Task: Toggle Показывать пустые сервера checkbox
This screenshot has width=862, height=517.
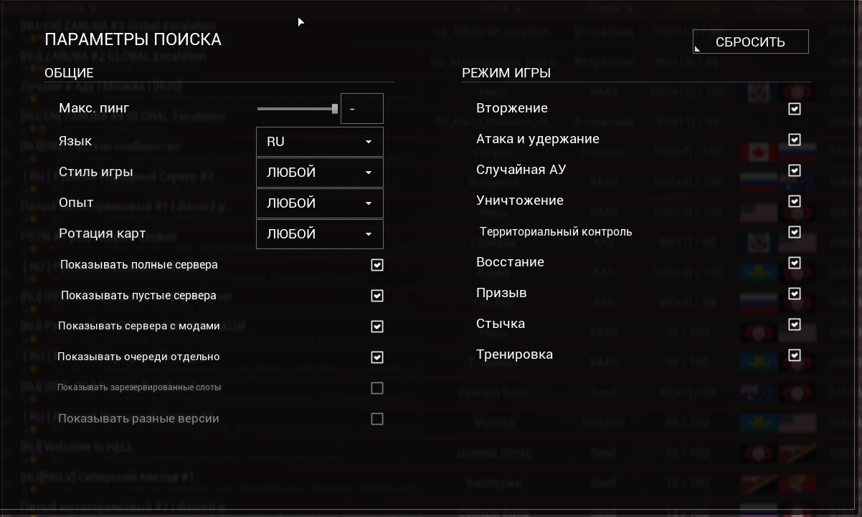Action: tap(377, 296)
